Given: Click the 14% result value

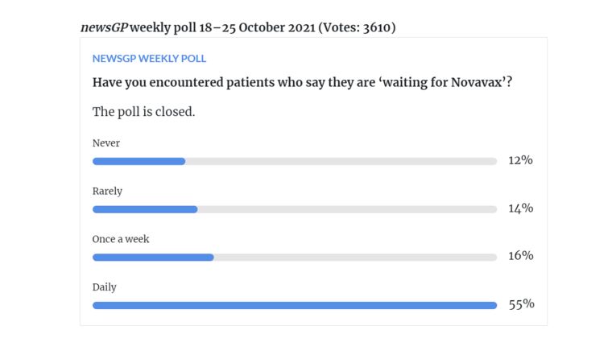Looking at the screenshot, I should [520, 208].
